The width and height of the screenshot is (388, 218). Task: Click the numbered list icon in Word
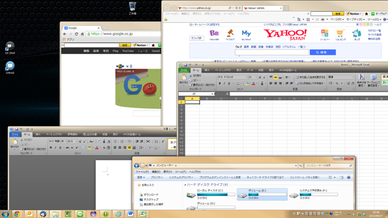coord(122,141)
